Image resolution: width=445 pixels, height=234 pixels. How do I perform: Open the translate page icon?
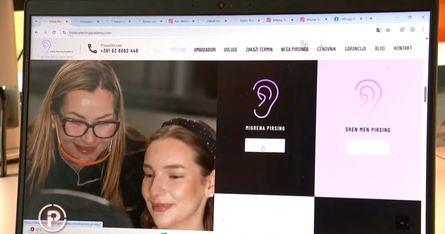(379, 30)
